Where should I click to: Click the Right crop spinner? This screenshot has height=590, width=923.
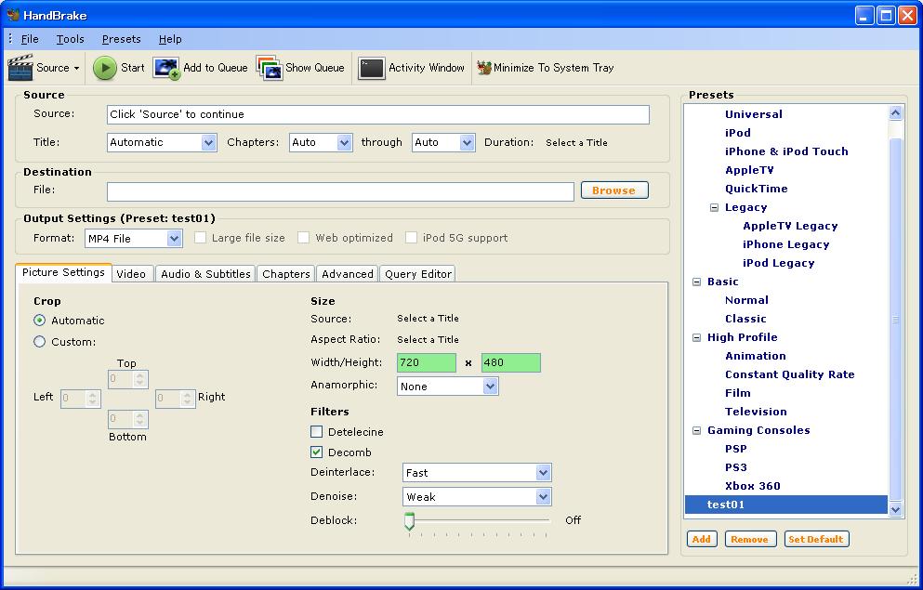tap(176, 399)
